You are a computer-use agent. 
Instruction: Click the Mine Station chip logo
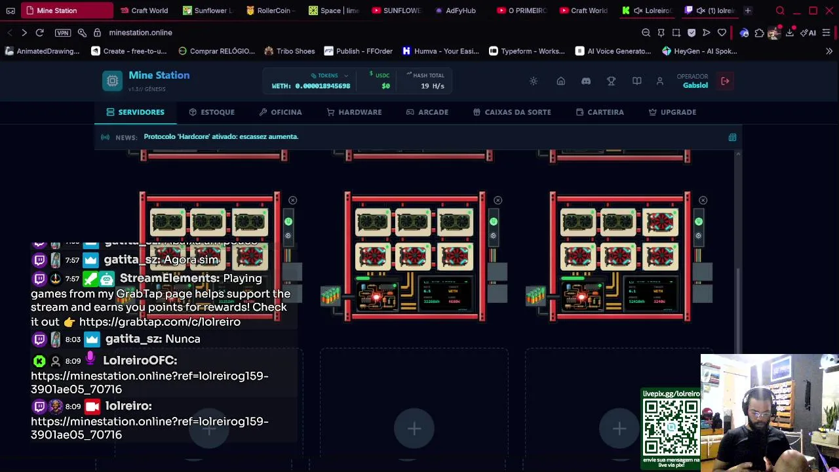click(x=112, y=81)
